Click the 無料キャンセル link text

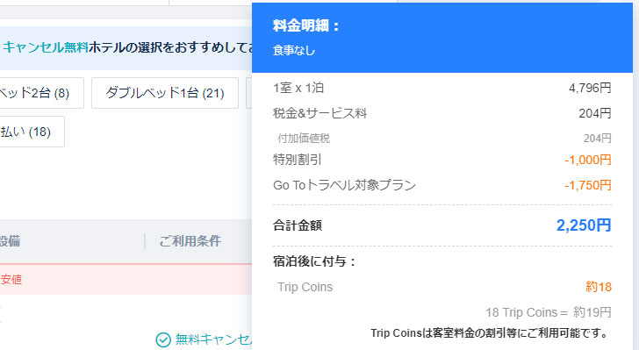[x=214, y=339]
